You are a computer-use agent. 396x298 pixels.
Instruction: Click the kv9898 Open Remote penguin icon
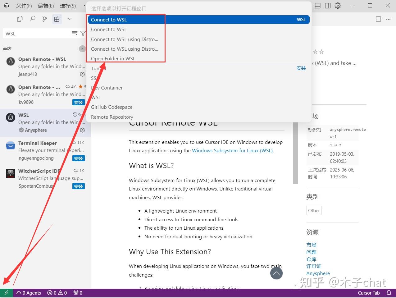(x=11, y=89)
